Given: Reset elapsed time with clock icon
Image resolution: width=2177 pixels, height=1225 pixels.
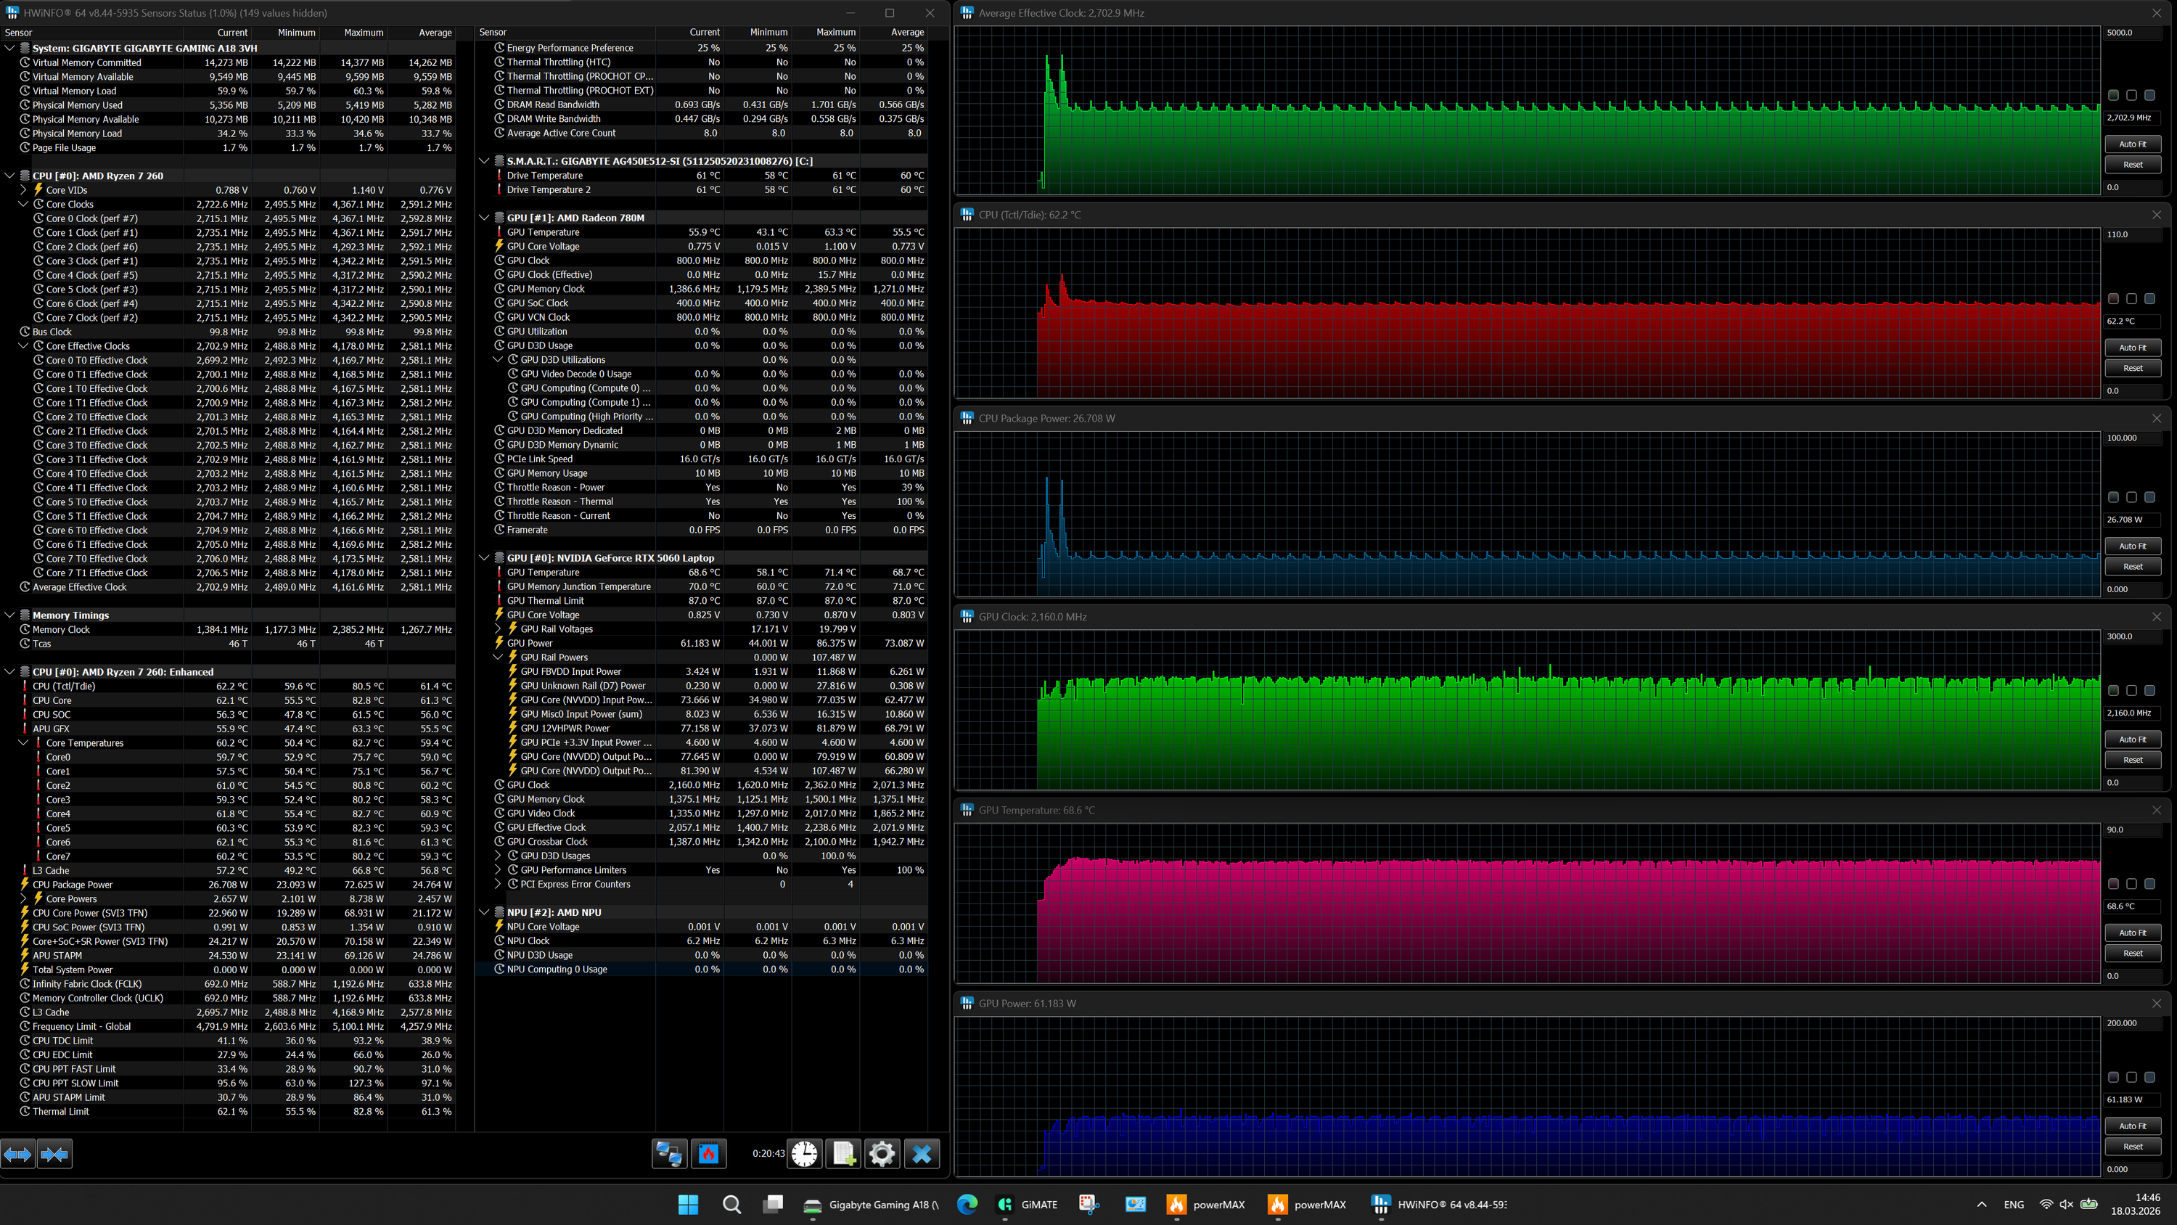Looking at the screenshot, I should [805, 1154].
